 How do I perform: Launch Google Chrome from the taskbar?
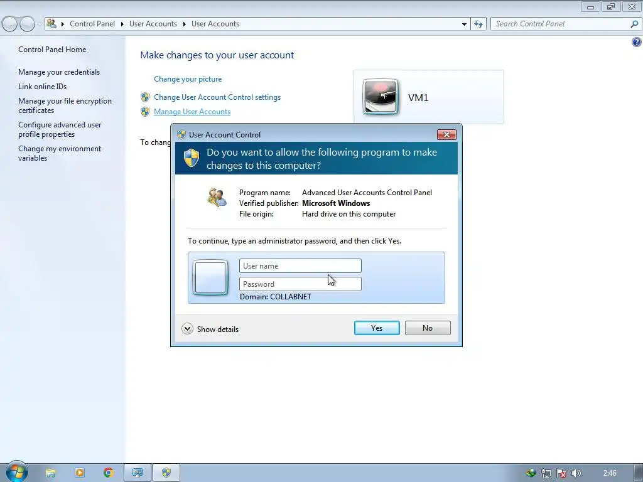(108, 473)
